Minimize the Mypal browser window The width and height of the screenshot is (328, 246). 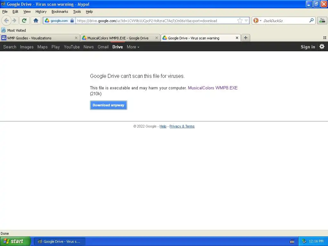pyautogui.click(x=309, y=4)
